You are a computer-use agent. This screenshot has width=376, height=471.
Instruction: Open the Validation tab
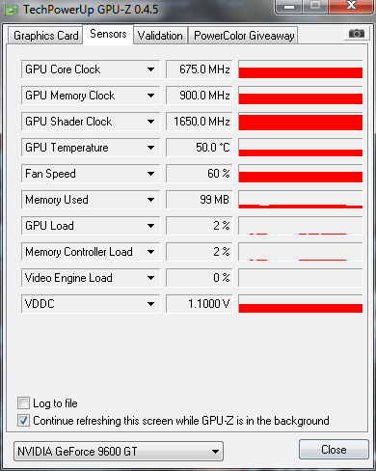160,36
